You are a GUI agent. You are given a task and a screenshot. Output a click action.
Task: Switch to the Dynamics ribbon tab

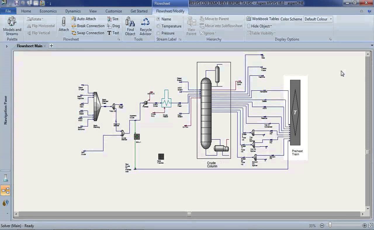tap(73, 11)
